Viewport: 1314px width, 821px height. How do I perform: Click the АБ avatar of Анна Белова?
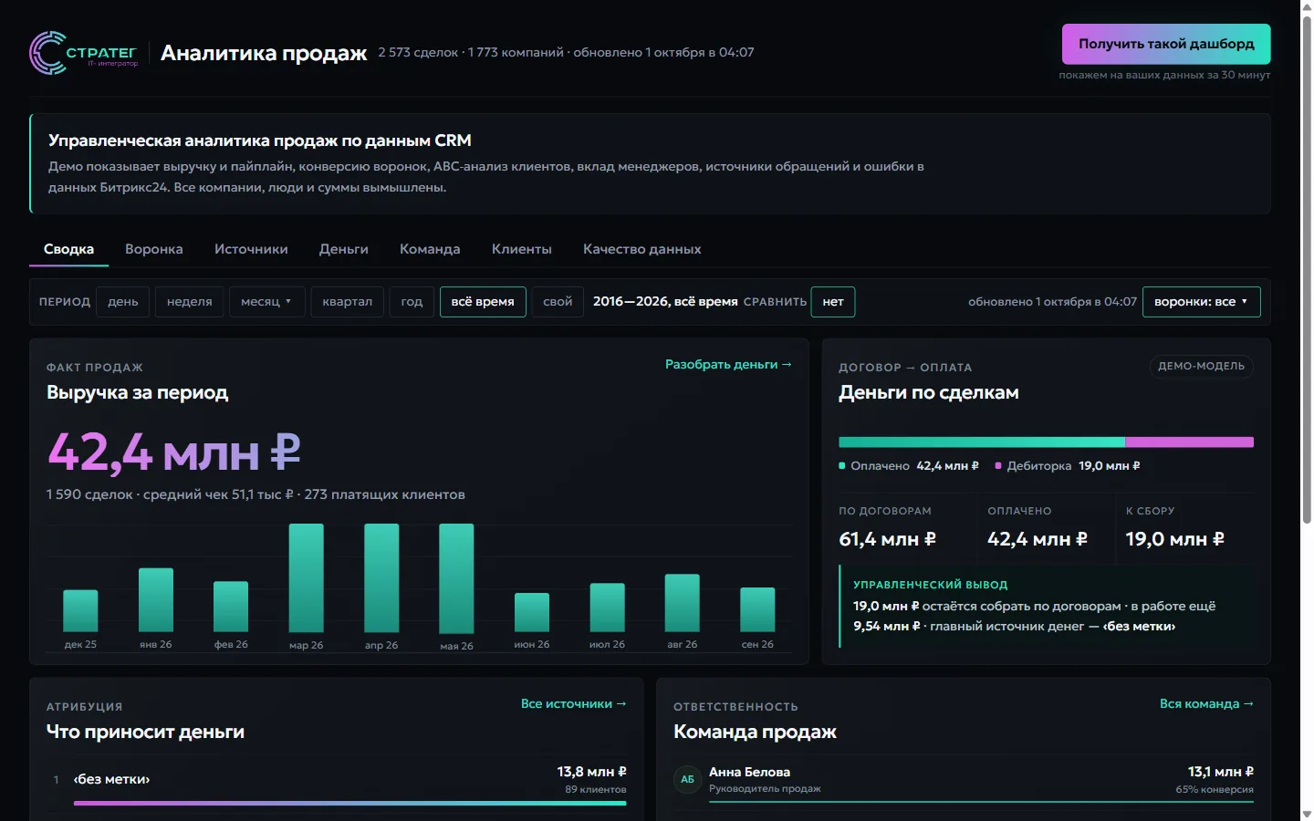(x=687, y=779)
